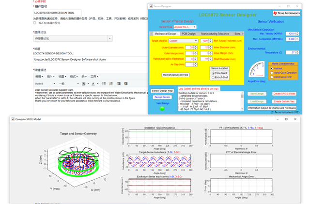Click the Max Acceleration value field

click(x=291, y=39)
